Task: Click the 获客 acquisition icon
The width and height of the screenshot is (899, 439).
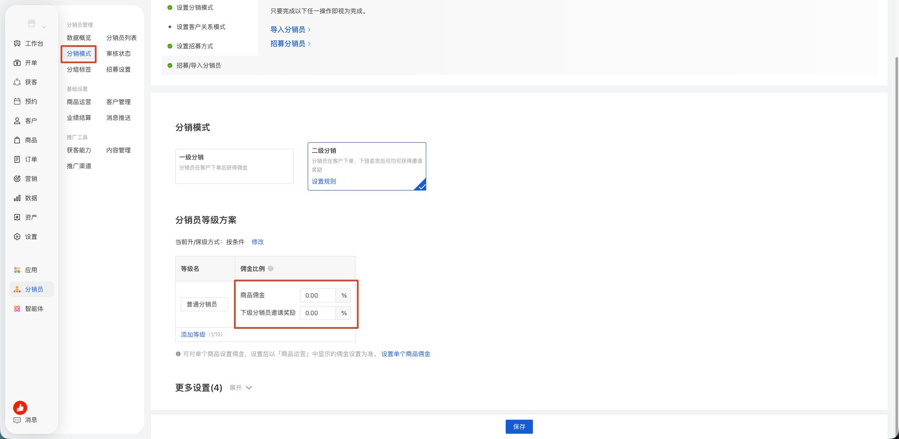Action: 17,82
